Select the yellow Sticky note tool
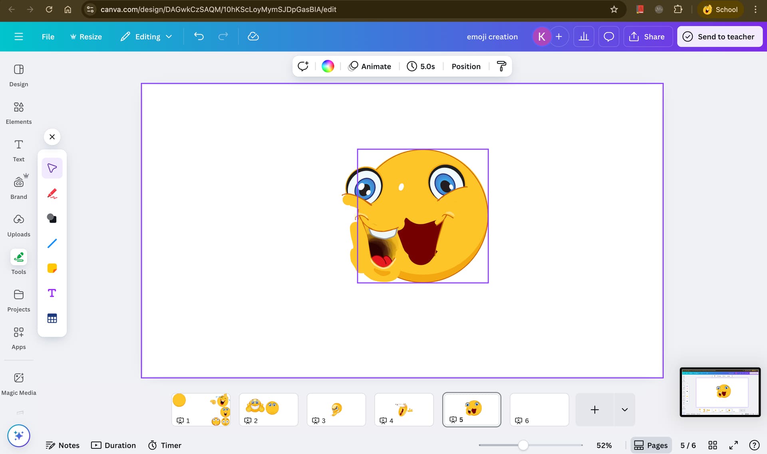 52,268
